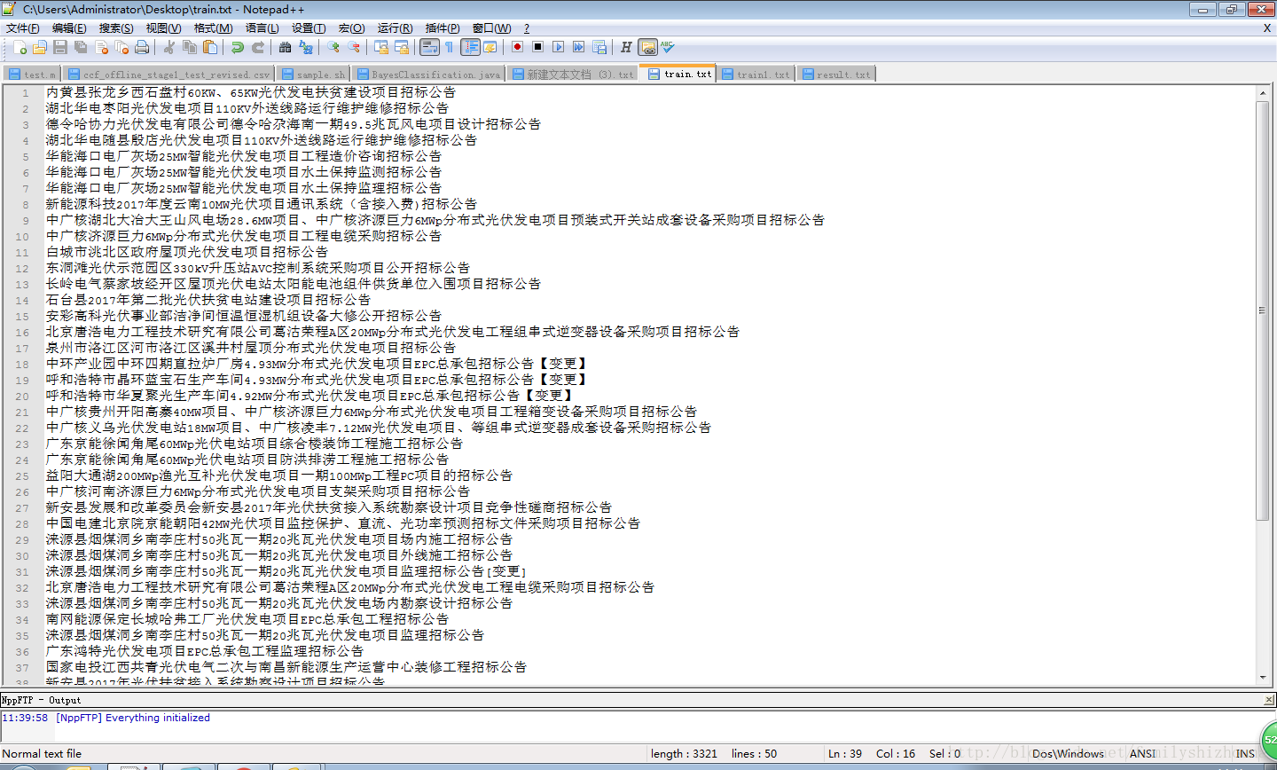Toggle synchronized horizontal scrolling

click(x=402, y=47)
